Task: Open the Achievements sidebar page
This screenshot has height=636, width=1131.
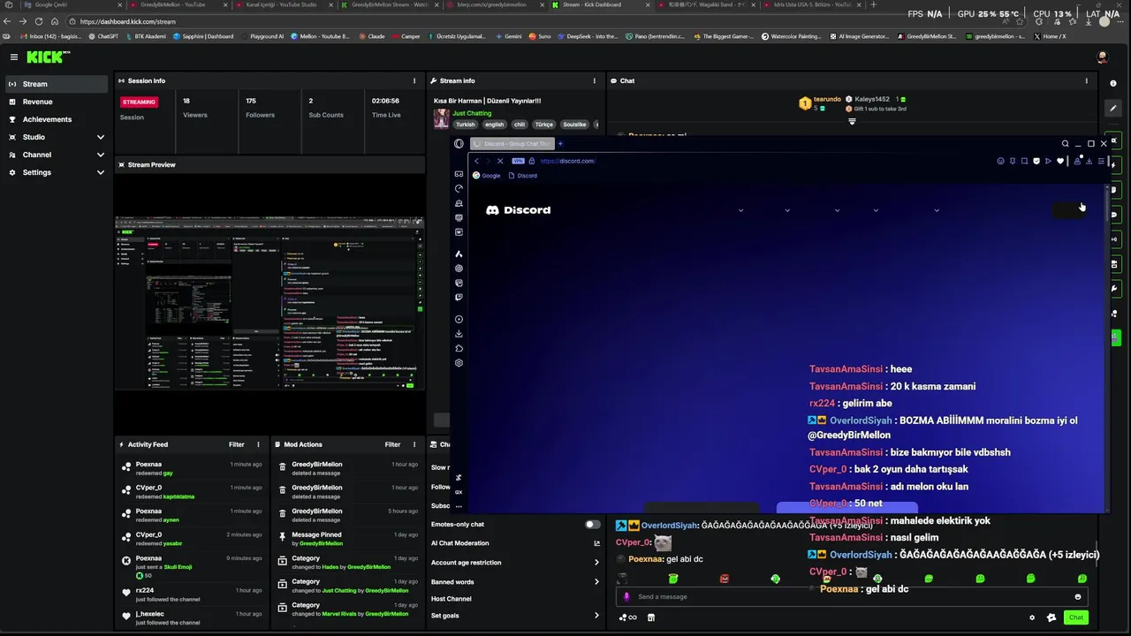Action: (55, 119)
